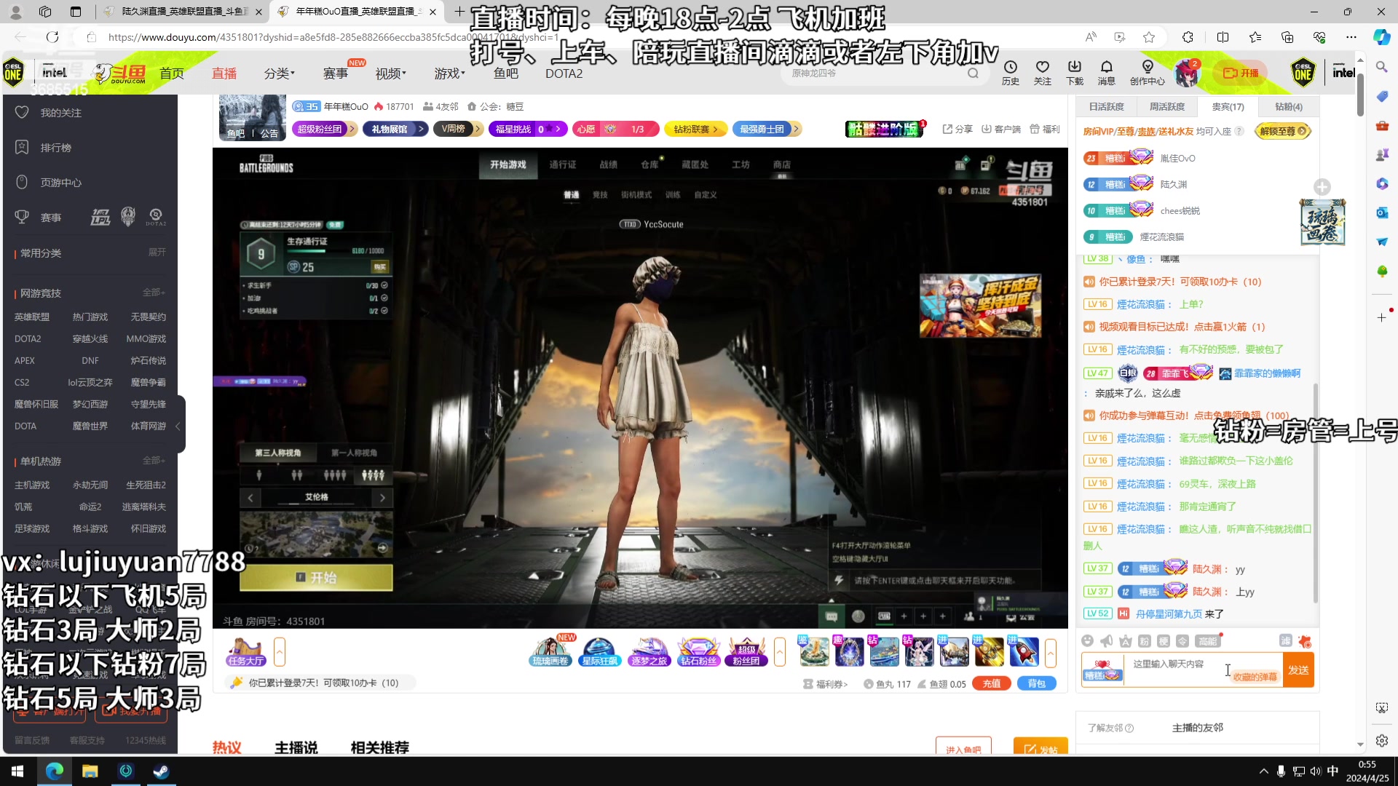Expand the event icons list arrow
Screen dimensions: 1398x786
[780, 651]
